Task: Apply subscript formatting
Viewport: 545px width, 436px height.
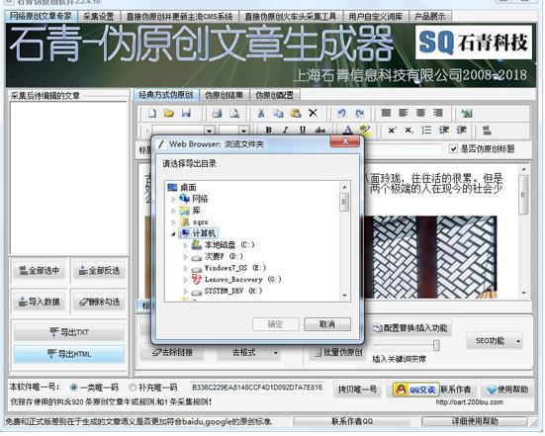Action: coord(409,131)
